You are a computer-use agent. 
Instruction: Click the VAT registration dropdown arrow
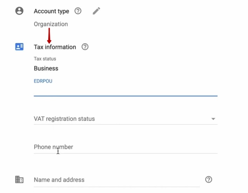point(213,119)
